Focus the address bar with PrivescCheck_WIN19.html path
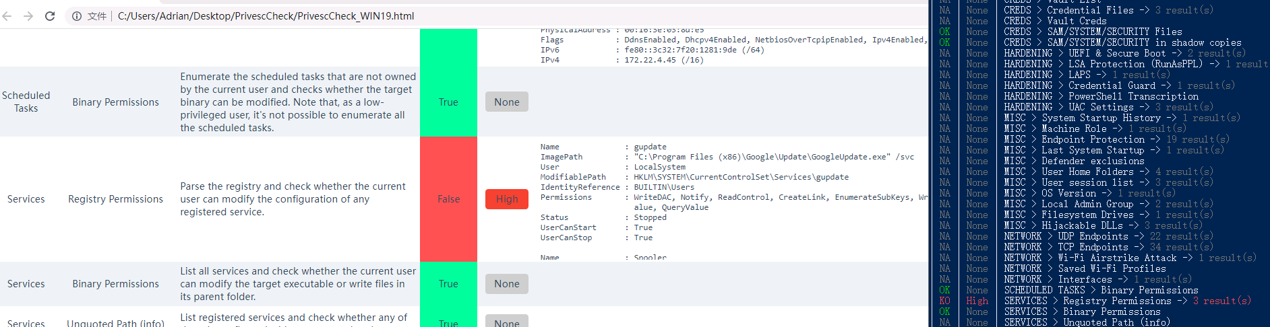Viewport: 1270px width, 327px height. pyautogui.click(x=266, y=16)
